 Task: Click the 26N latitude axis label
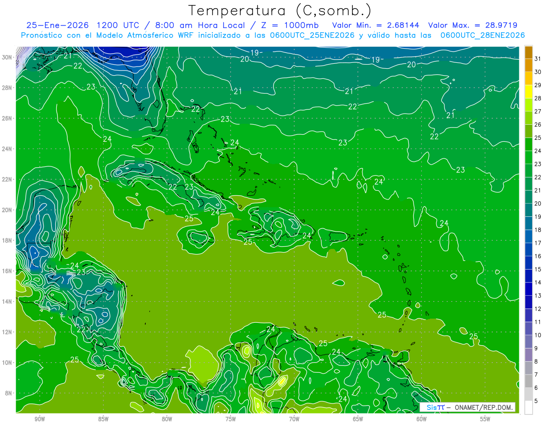click(7, 118)
